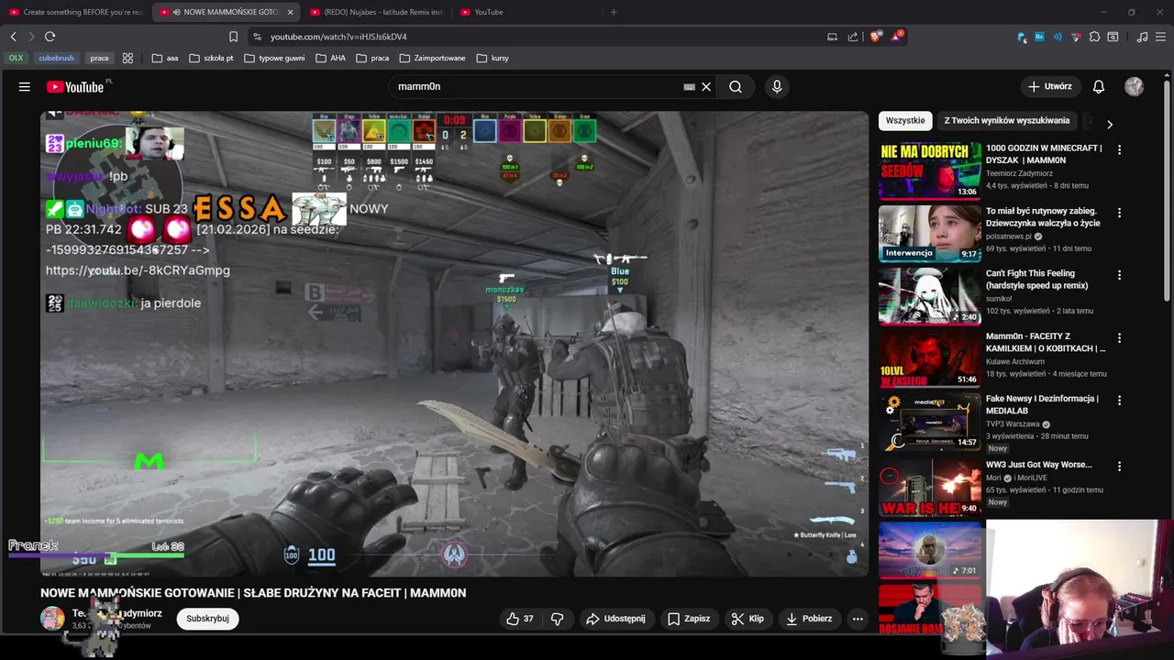Open the blue sound-waves extension icon

point(1058,37)
